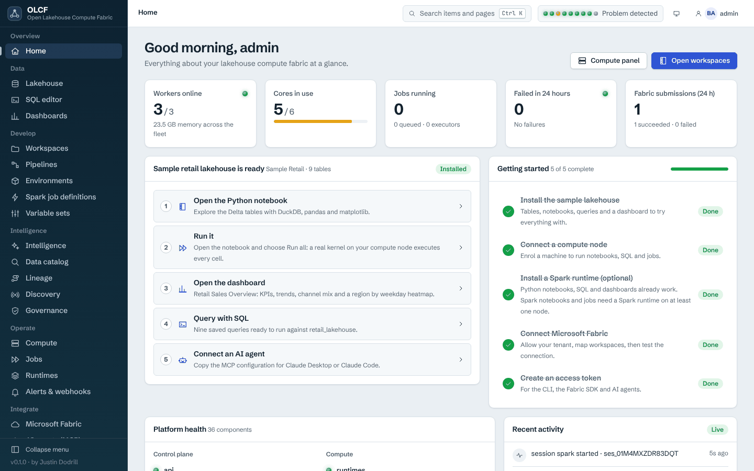Open Variable sets page
This screenshot has height=471, width=754.
63,213
